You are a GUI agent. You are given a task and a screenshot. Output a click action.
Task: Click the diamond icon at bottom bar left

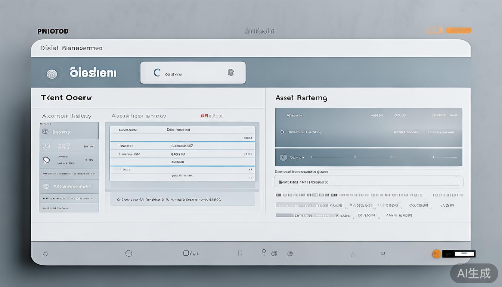[46, 254]
